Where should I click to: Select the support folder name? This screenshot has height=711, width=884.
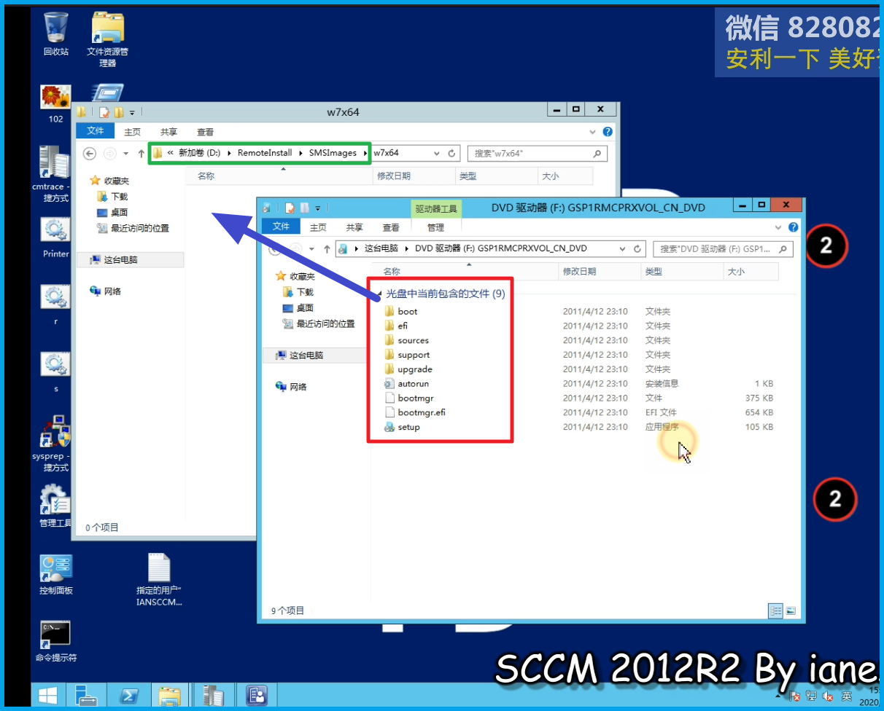(x=414, y=355)
